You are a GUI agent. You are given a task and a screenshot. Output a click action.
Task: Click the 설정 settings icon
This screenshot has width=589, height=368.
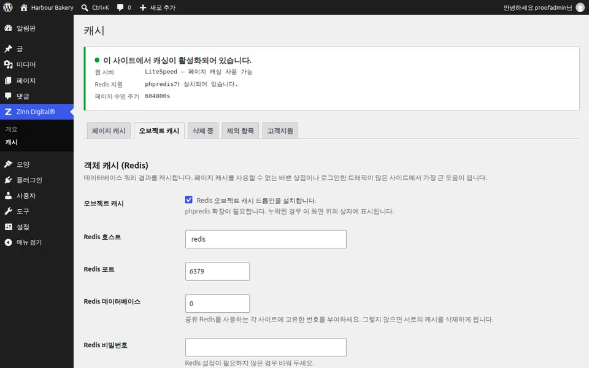point(8,227)
